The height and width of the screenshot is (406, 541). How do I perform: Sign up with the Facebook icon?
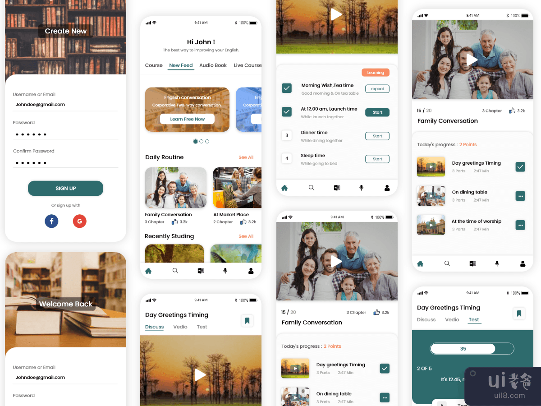pyautogui.click(x=51, y=221)
